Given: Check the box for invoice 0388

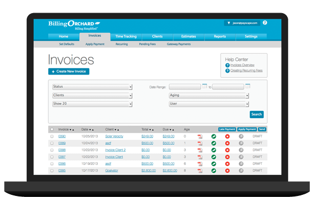Looking at the screenshot, I should [52, 150].
